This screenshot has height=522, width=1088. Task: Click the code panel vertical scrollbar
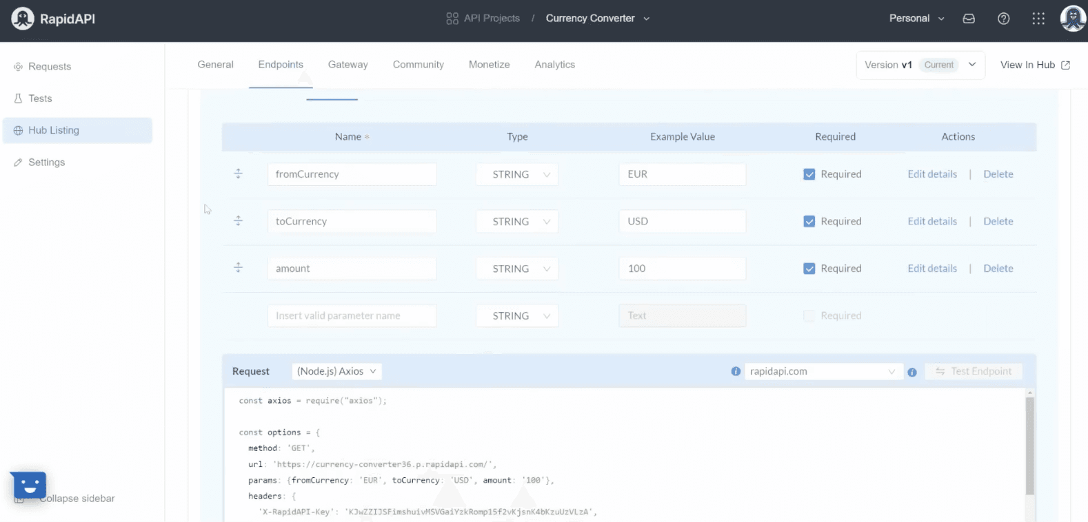(1030, 446)
